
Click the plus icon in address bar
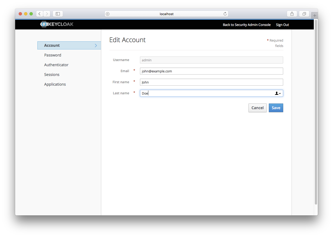(x=108, y=14)
